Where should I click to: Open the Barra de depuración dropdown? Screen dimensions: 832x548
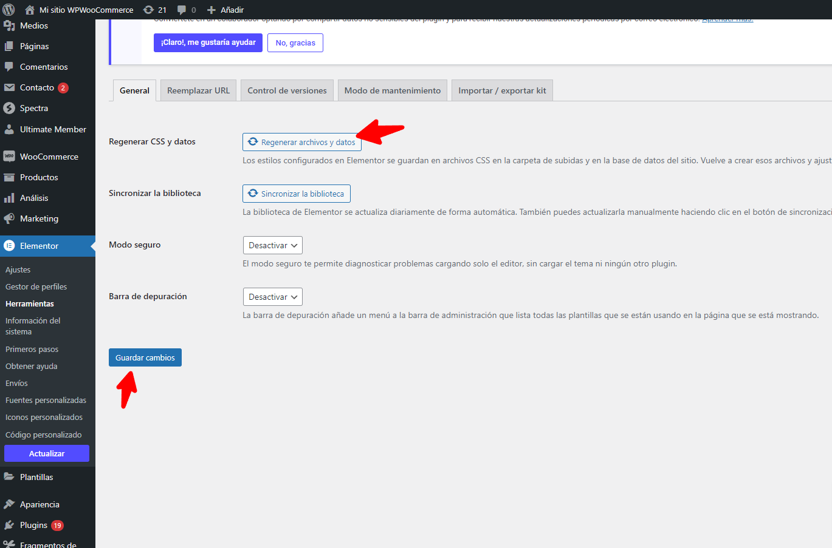(272, 297)
